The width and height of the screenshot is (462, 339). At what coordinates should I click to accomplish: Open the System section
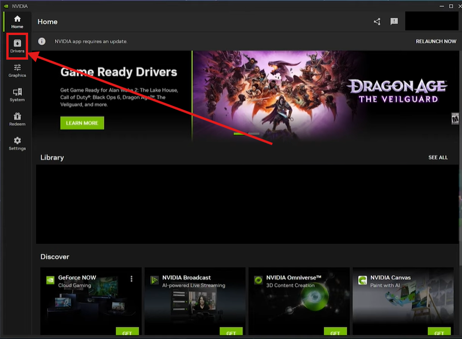(x=17, y=95)
